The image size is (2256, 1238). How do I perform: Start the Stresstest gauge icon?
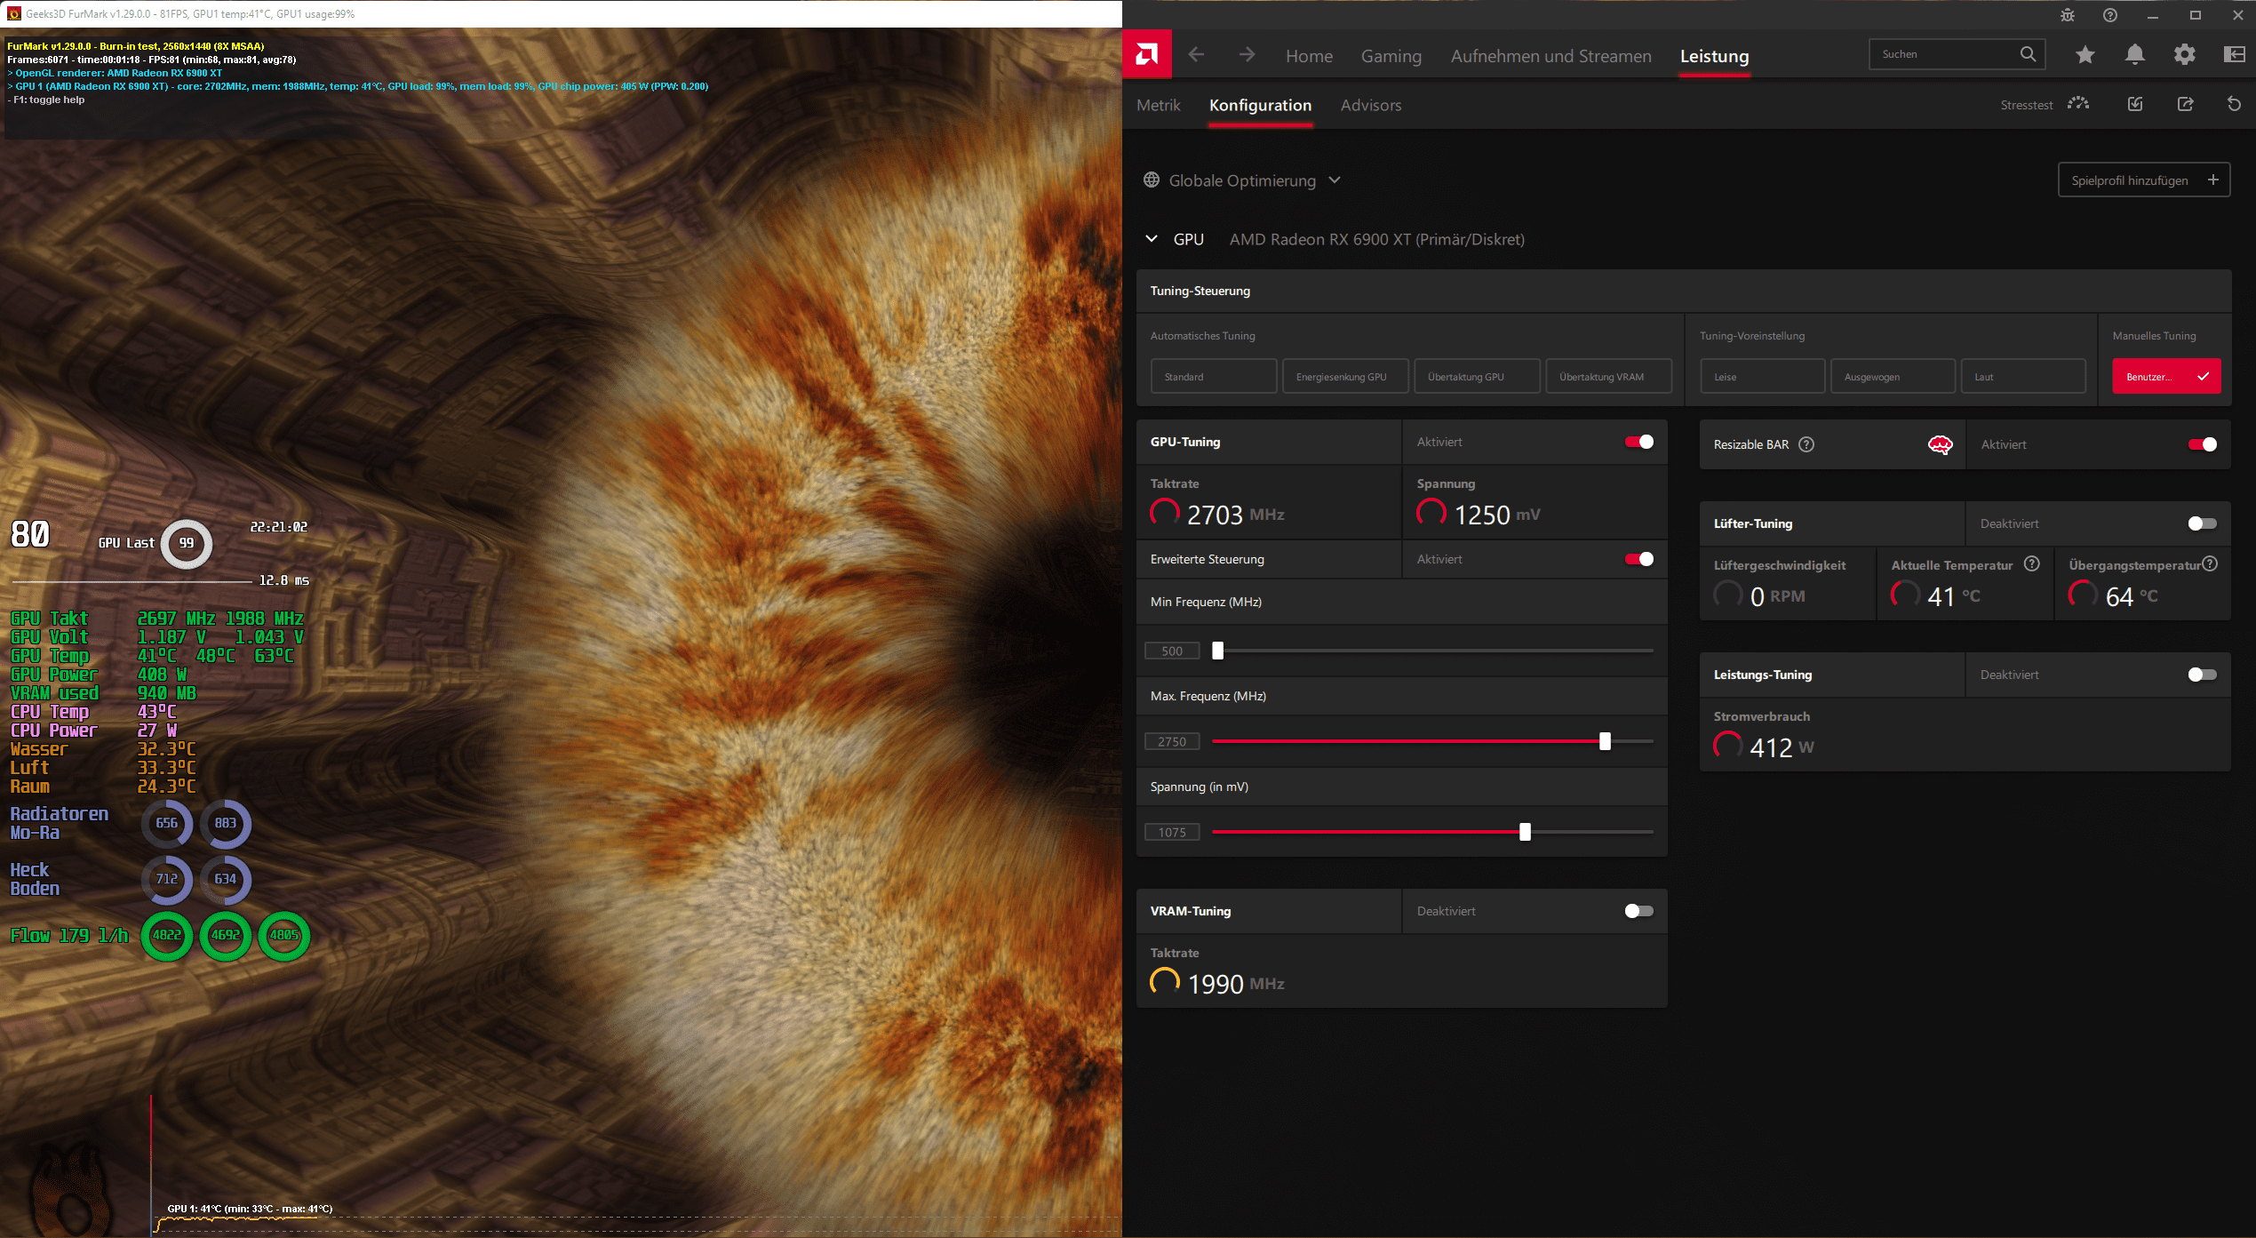pyautogui.click(x=2078, y=104)
